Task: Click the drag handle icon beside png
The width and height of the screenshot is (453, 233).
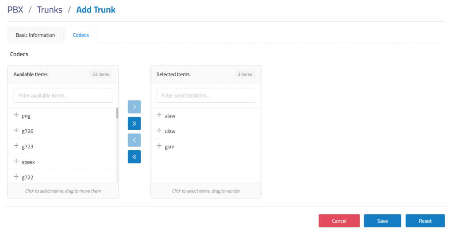Action: tap(16, 115)
